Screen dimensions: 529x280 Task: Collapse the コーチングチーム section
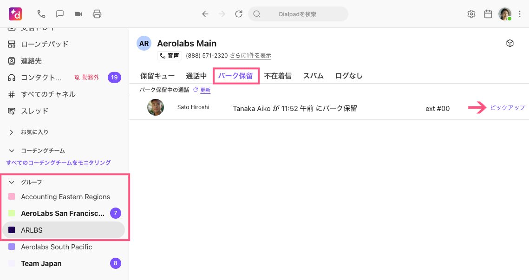pos(12,151)
